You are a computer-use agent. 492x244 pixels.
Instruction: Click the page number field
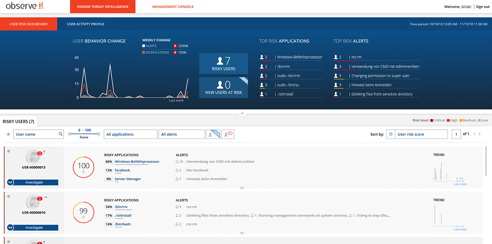tap(456, 134)
